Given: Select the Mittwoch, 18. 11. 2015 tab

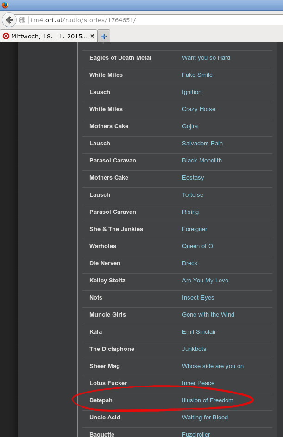Looking at the screenshot, I should (x=49, y=36).
